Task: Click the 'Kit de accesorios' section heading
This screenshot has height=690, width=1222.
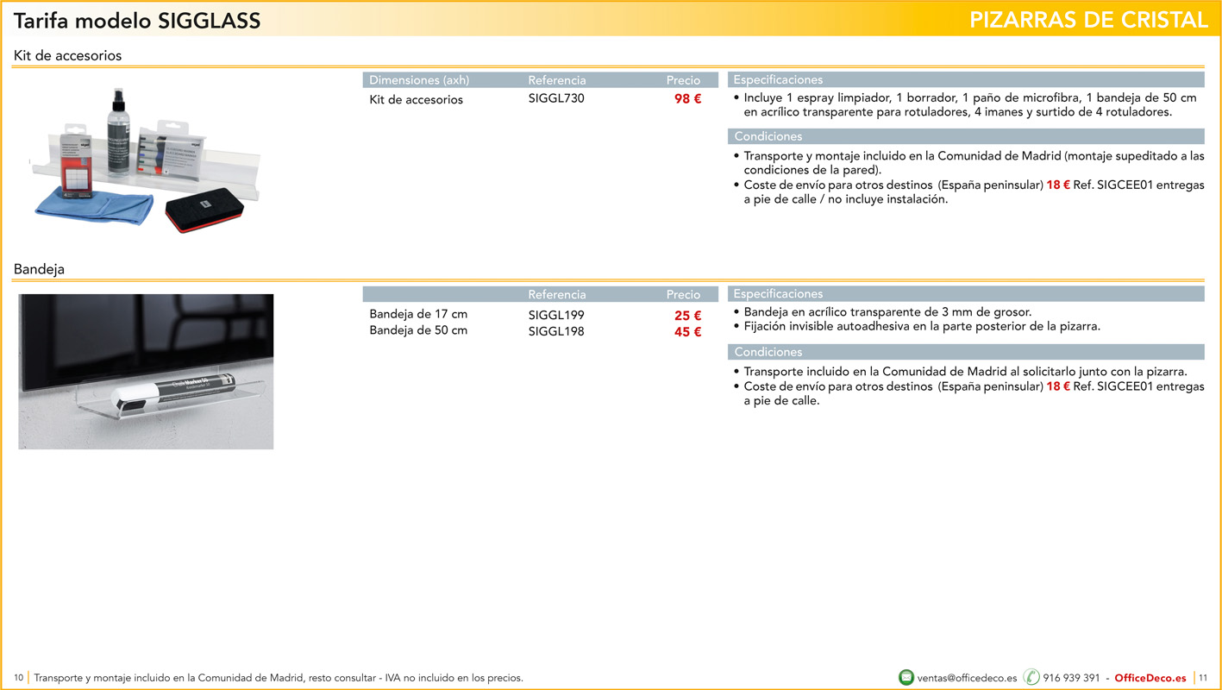Action: tap(68, 55)
